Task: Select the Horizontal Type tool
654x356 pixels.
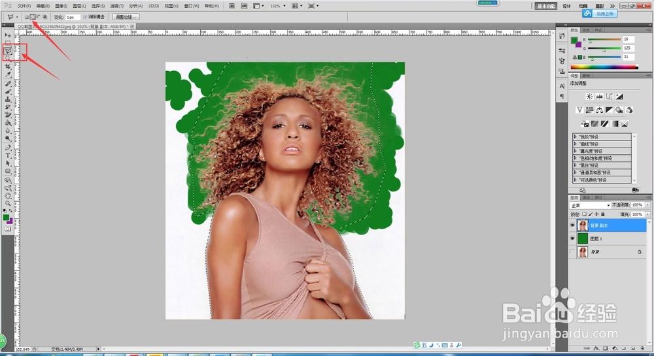Action: pos(7,155)
